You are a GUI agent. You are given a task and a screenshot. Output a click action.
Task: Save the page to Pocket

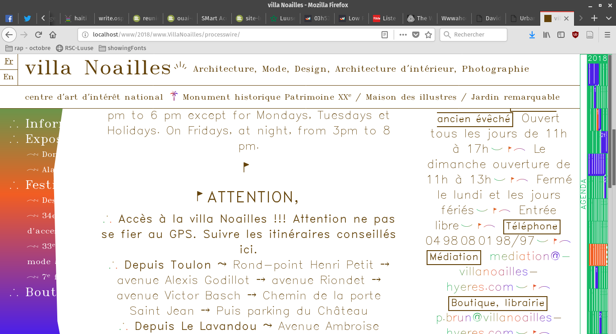click(416, 35)
